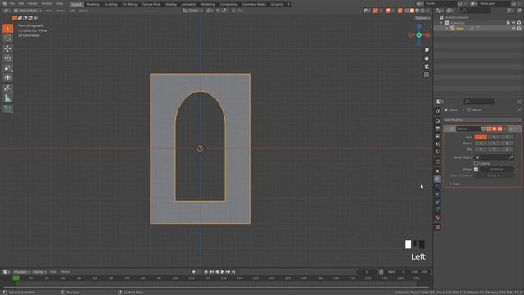Open the Material properties tab
This screenshot has width=524, height=295.
[437, 217]
